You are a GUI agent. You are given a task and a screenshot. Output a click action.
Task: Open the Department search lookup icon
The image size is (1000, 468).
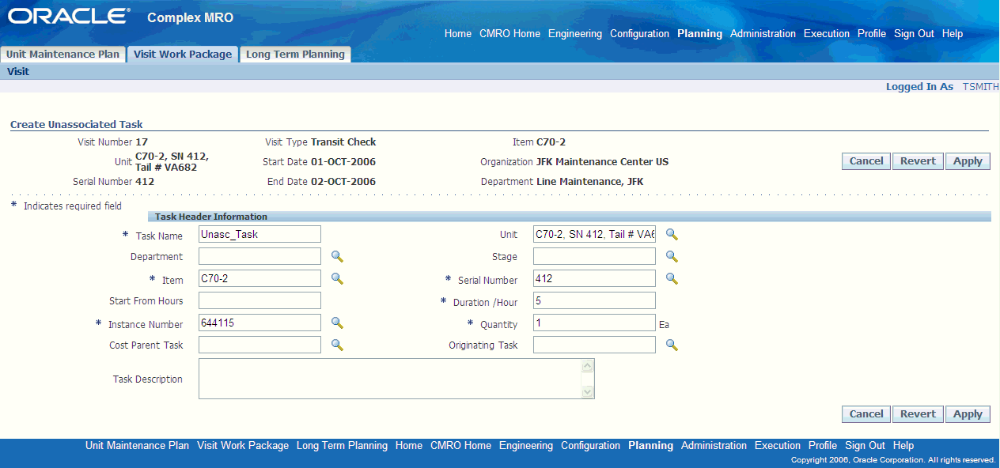[337, 256]
